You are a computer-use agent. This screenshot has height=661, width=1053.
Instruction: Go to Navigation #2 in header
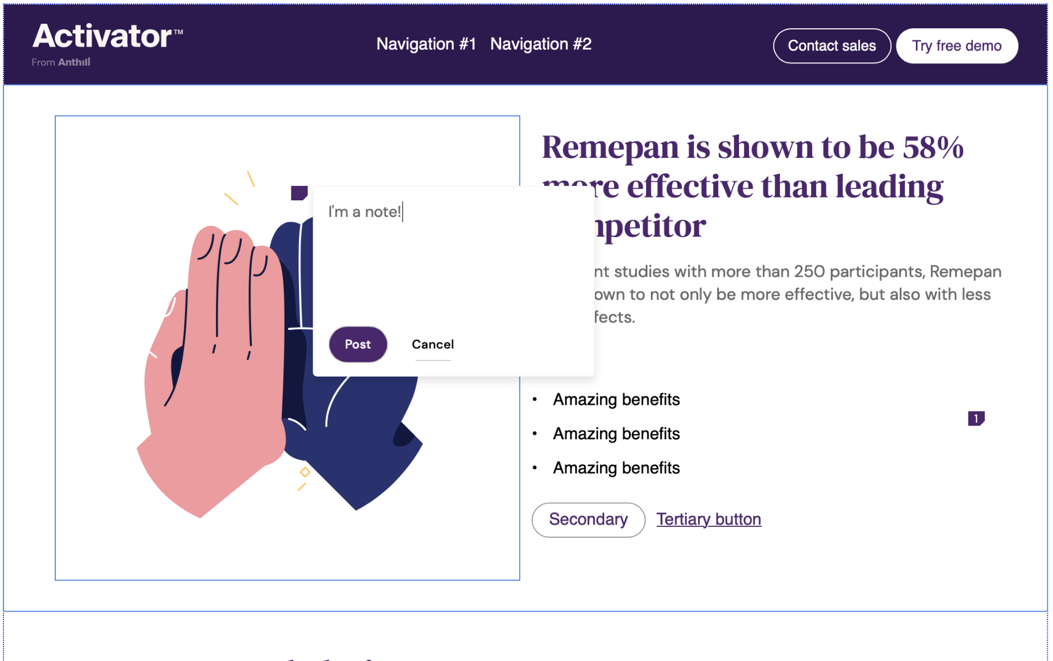point(540,44)
